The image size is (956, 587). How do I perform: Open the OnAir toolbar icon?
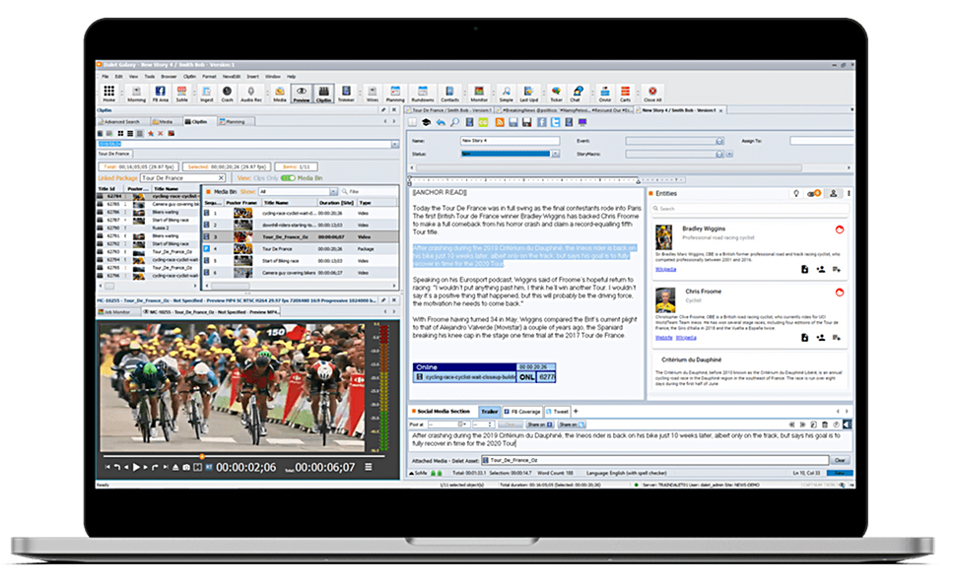pyautogui.click(x=604, y=94)
